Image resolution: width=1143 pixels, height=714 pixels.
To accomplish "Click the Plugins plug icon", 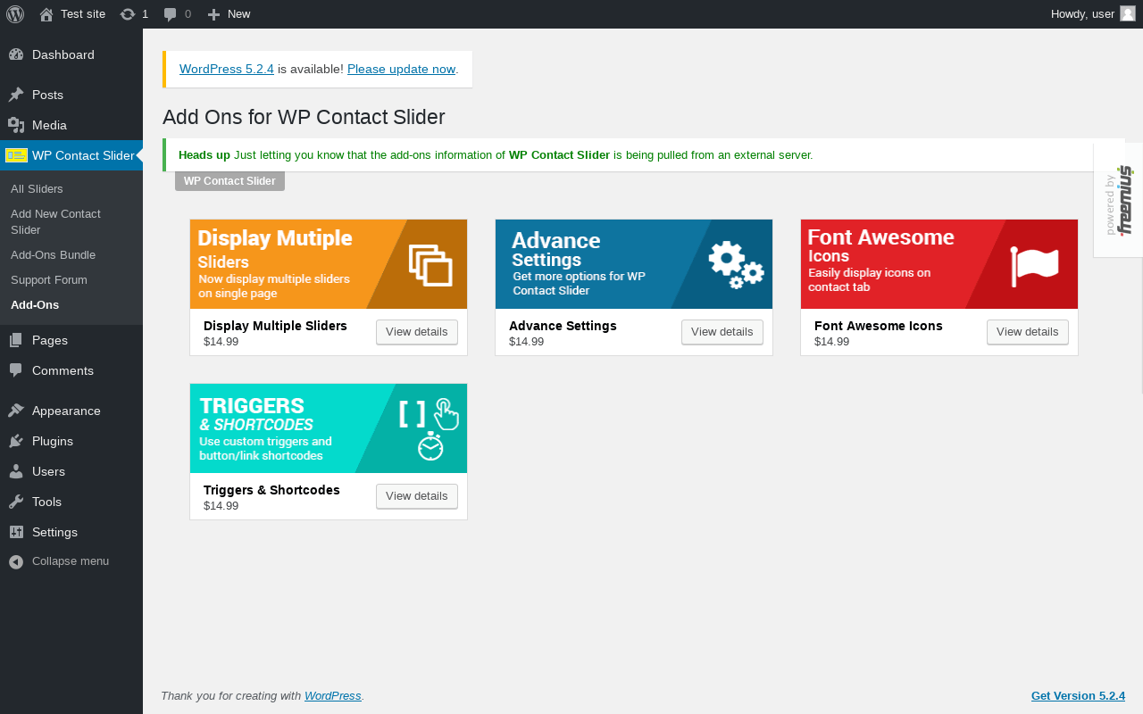I will (x=16, y=441).
